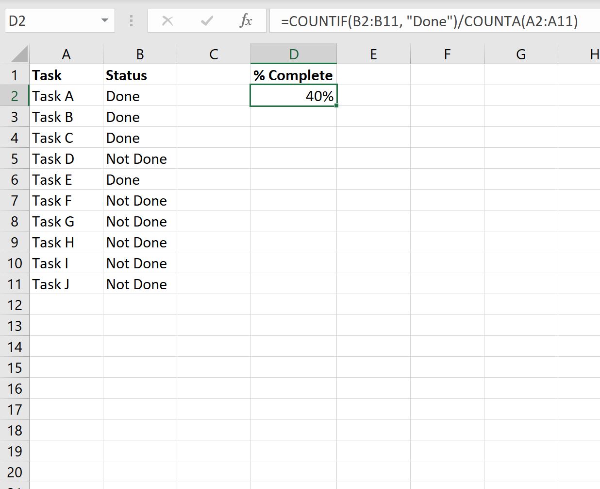The width and height of the screenshot is (600, 489).
Task: Select column A header
Action: pyautogui.click(x=66, y=53)
